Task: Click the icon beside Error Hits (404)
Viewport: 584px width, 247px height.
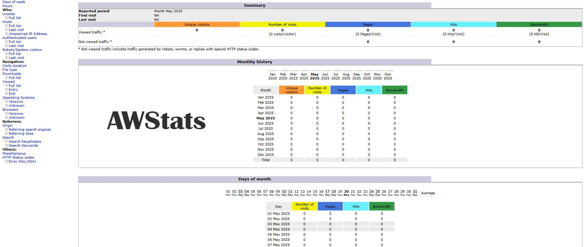Action: tap(6, 162)
